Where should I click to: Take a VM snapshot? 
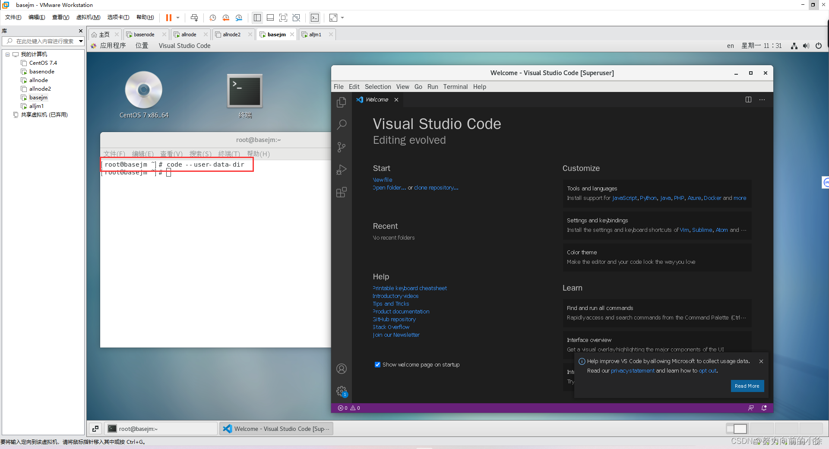[x=213, y=18]
